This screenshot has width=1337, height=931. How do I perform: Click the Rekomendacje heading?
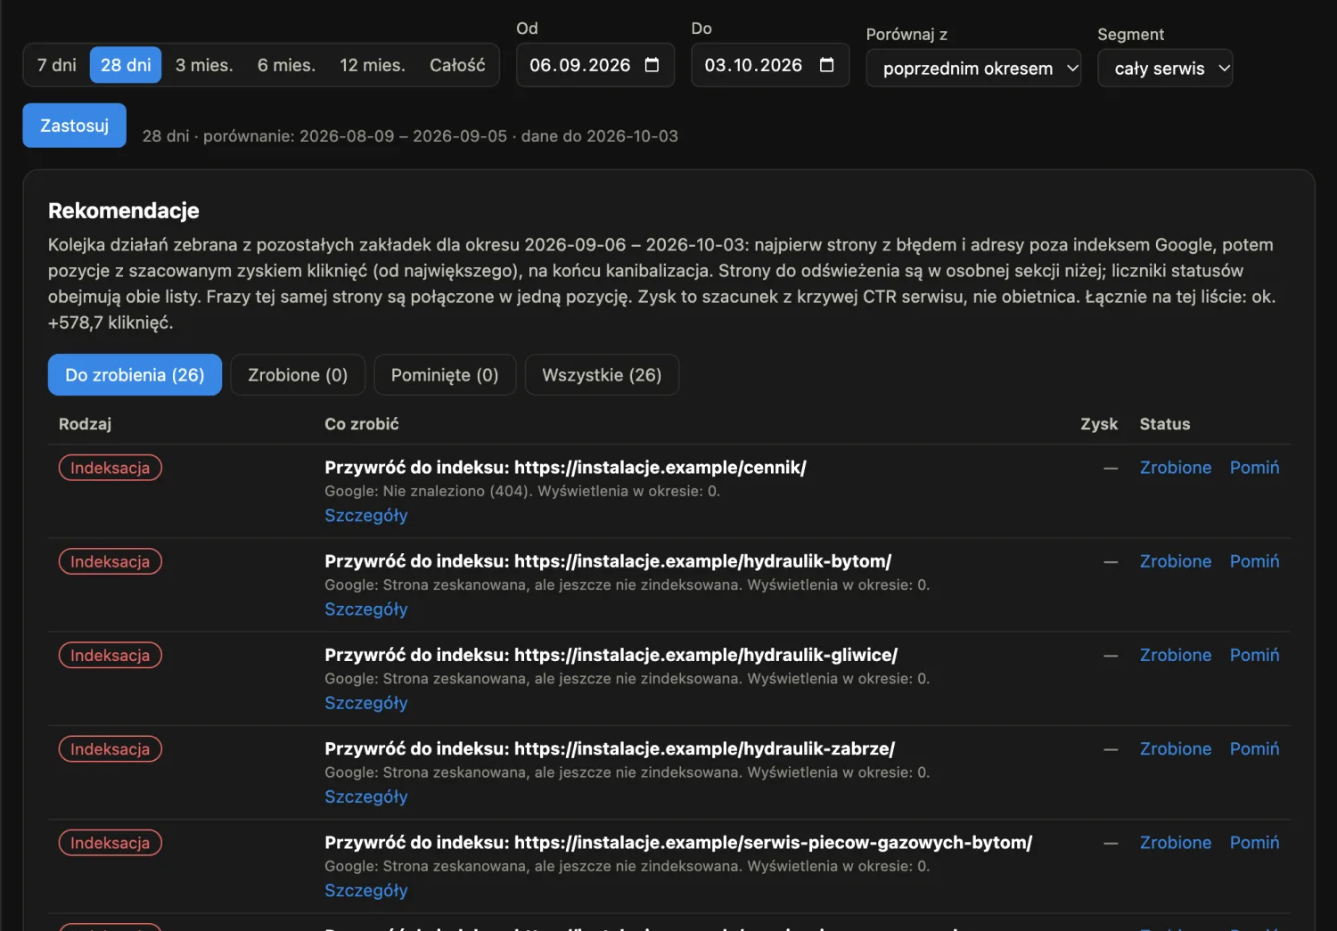coord(124,211)
